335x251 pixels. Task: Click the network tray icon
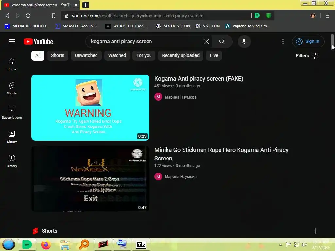tap(296, 244)
